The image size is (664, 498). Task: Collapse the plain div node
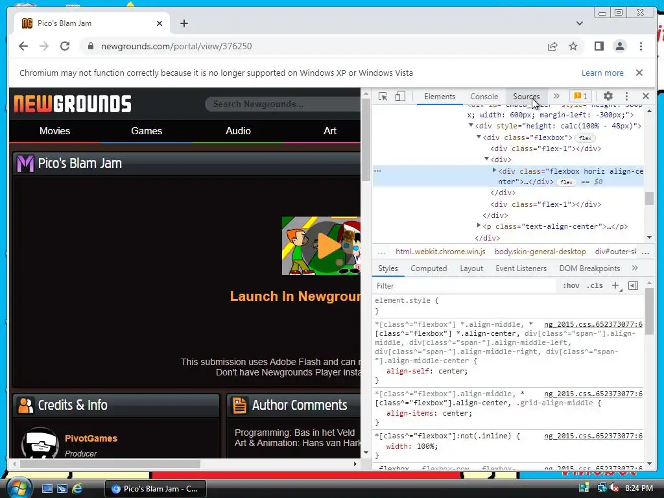tap(487, 159)
